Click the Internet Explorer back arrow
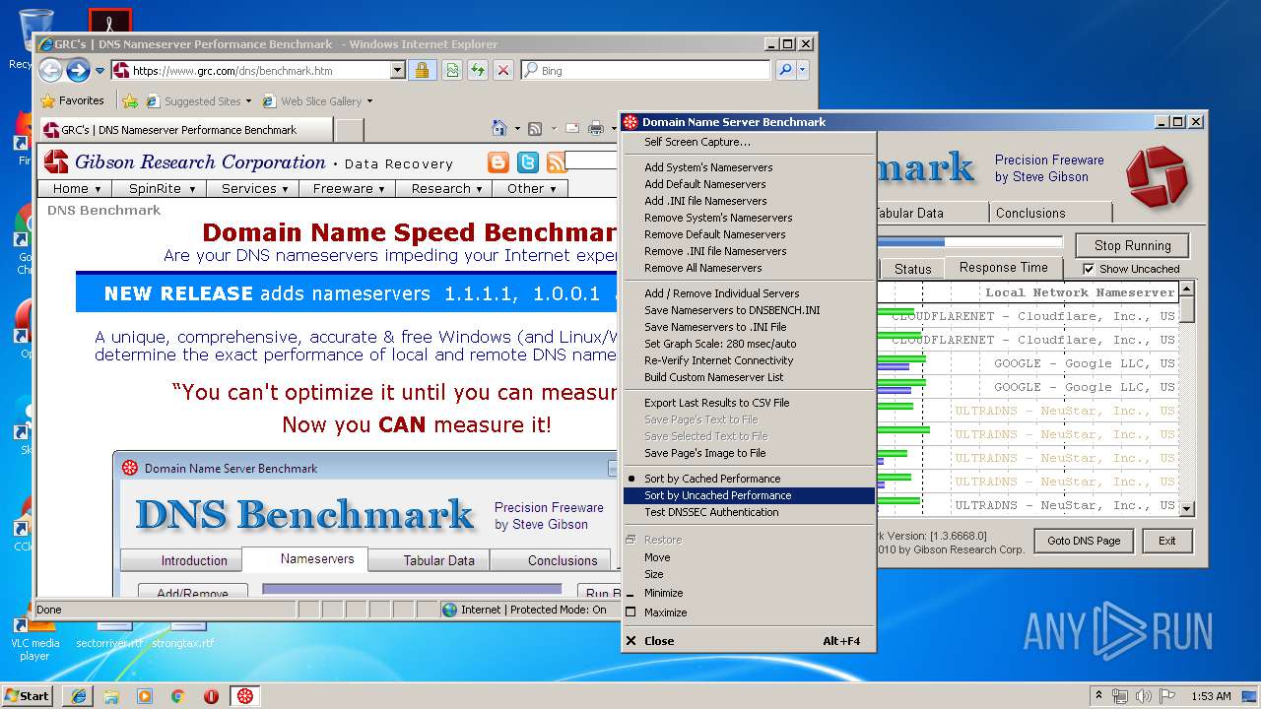The image size is (1261, 709). pyautogui.click(x=50, y=70)
